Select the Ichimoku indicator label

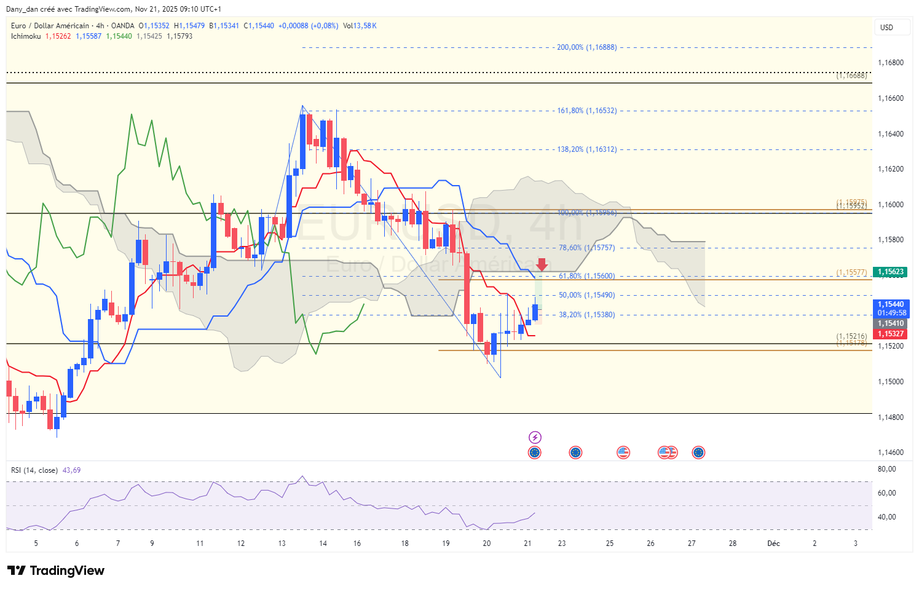pos(26,36)
